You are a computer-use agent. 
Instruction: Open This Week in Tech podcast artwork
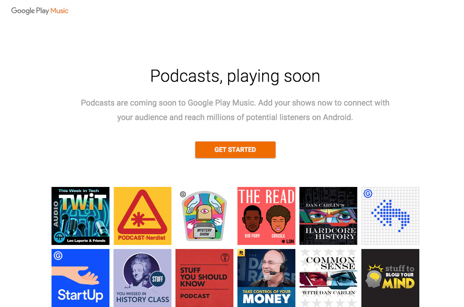[x=80, y=216]
